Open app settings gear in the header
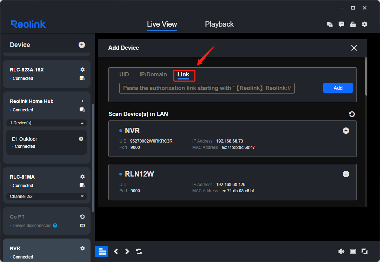The image size is (380, 262). tap(365, 24)
